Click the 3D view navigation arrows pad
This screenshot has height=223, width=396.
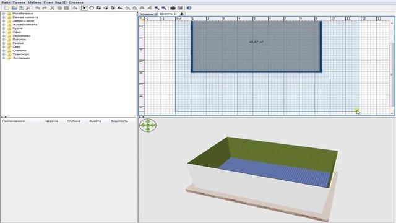[148, 125]
